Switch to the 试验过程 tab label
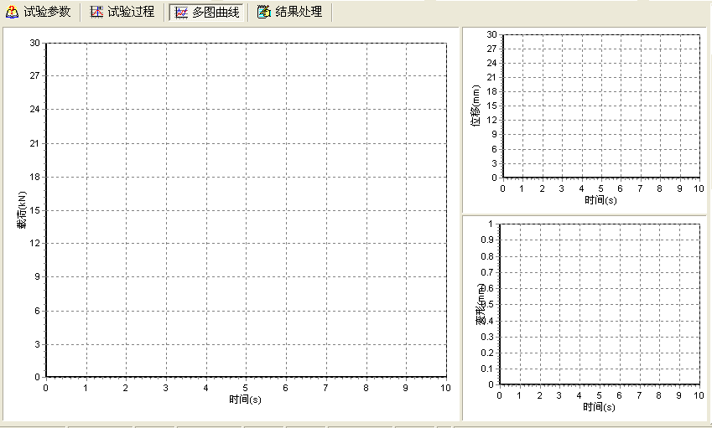This screenshot has height=428, width=712. (131, 13)
